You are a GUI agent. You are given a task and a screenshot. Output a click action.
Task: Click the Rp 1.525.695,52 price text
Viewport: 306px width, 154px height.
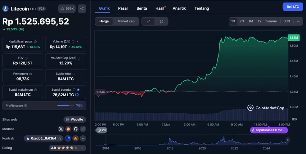tap(36, 22)
